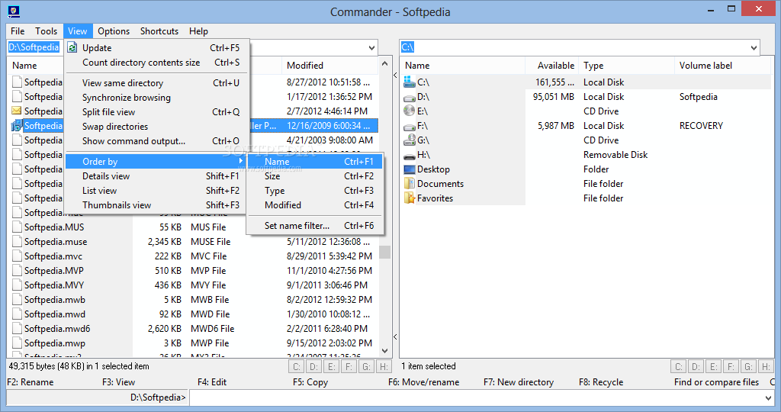Click the file icon beside Softpedia.muse
Image resolution: width=781 pixels, height=412 pixels.
[x=17, y=242]
